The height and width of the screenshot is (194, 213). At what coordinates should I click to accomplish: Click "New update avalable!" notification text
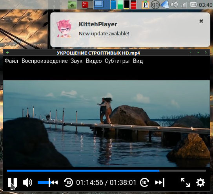104,34
